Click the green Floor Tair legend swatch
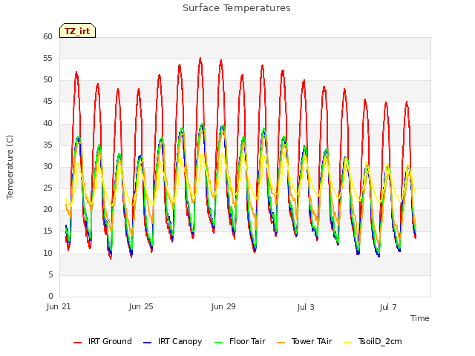The width and height of the screenshot is (475, 356). point(218,343)
